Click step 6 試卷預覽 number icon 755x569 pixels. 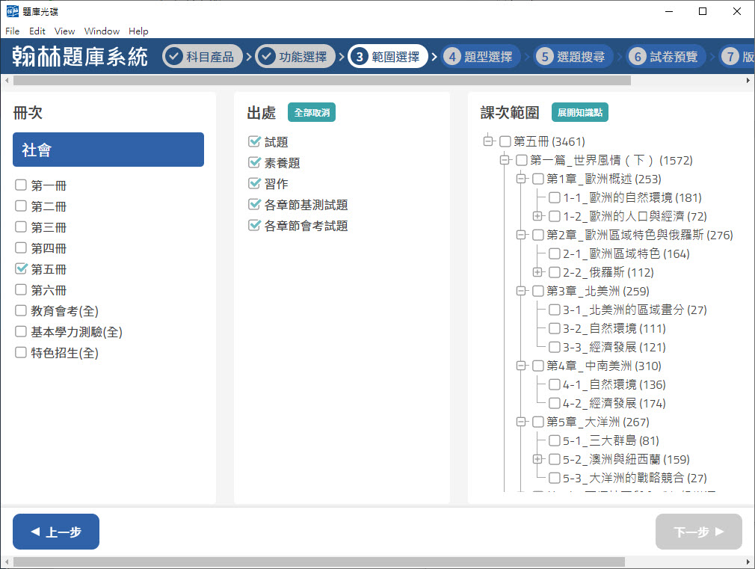(x=638, y=57)
